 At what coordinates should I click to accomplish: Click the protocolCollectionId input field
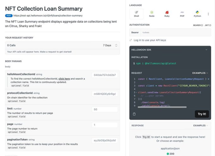(x=105, y=94)
